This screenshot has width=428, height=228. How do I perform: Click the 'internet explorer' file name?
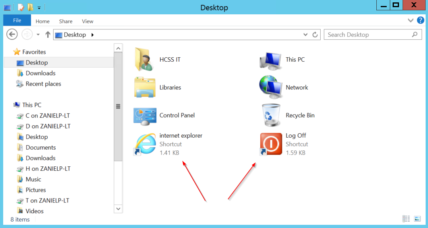181,136
